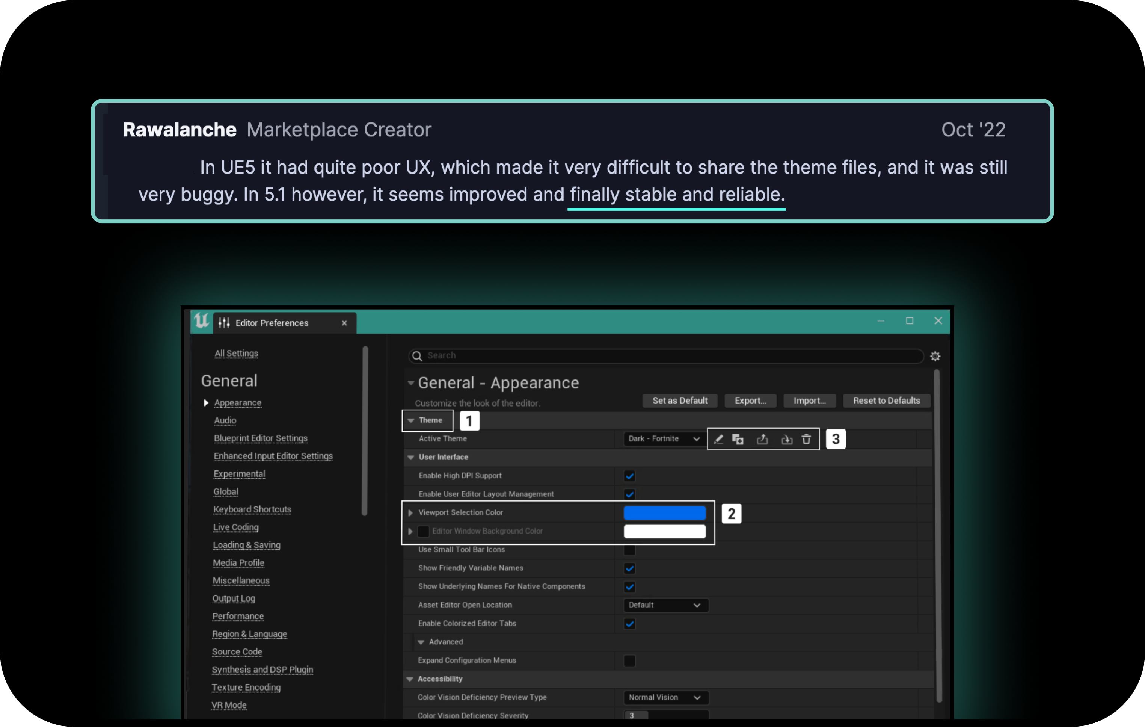Open blue Viewport Selection Color swatch
The width and height of the screenshot is (1145, 727).
tap(664, 513)
